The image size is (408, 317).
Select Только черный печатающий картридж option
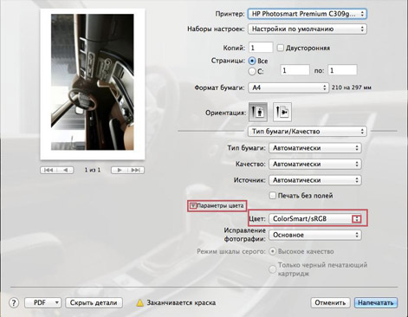(x=272, y=269)
